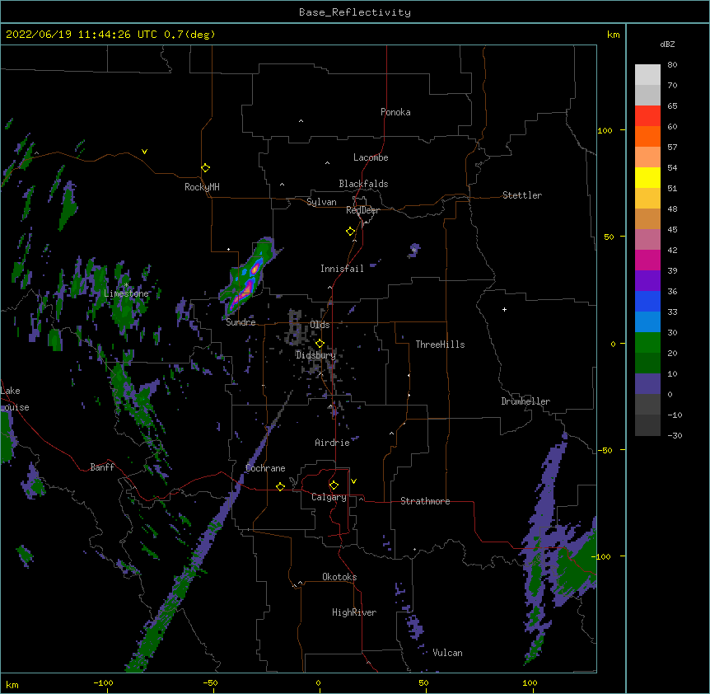Select the Olds town label
Viewport: 710px width, 694px height.
click(320, 325)
